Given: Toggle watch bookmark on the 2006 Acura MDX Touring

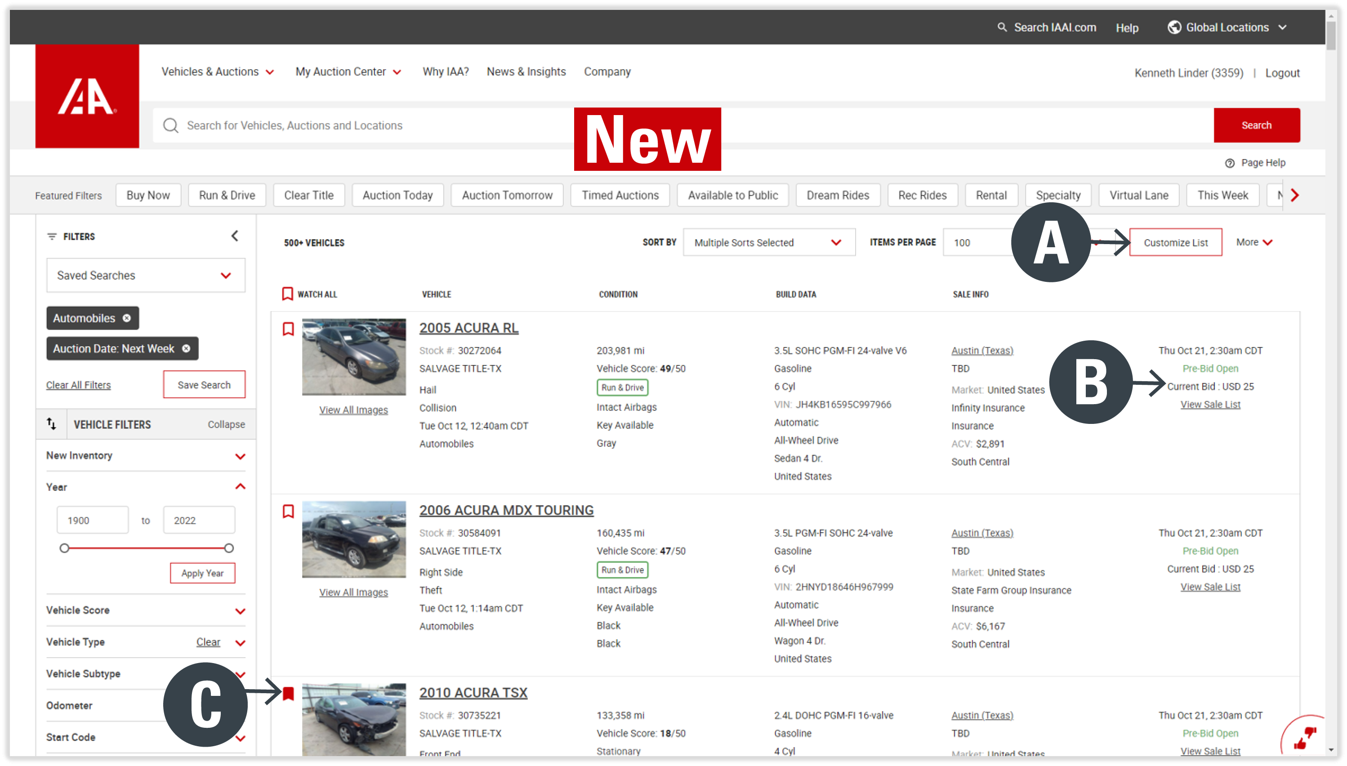Looking at the screenshot, I should (x=288, y=511).
